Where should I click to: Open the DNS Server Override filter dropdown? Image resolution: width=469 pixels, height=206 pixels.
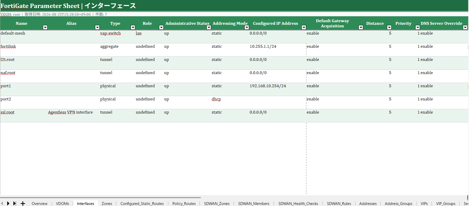(x=465, y=27)
